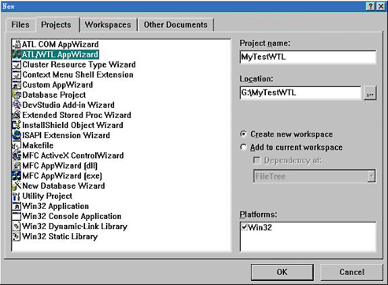Choose the MFC AppWizard (exe) project icon

17,176
